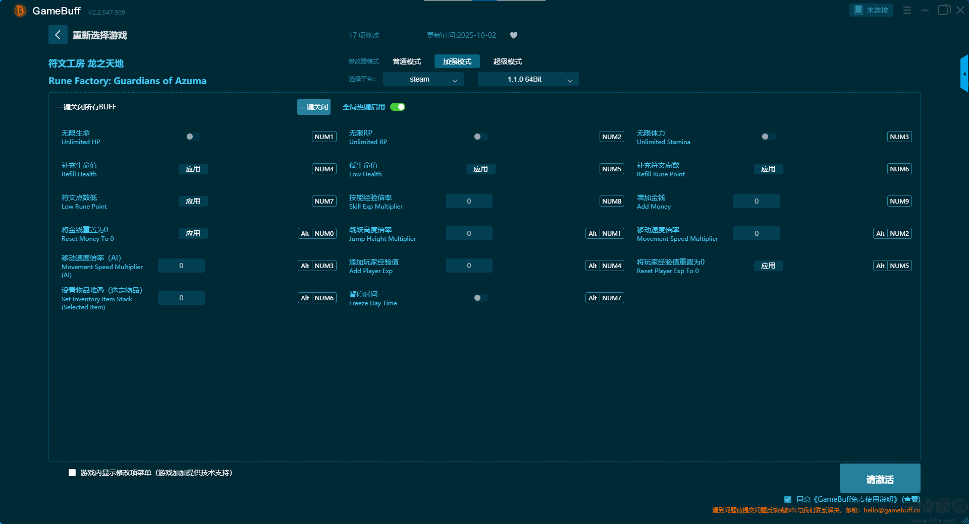Click the Alt NUM7 hotkey badge
Image resolution: width=969 pixels, height=524 pixels.
pos(605,298)
